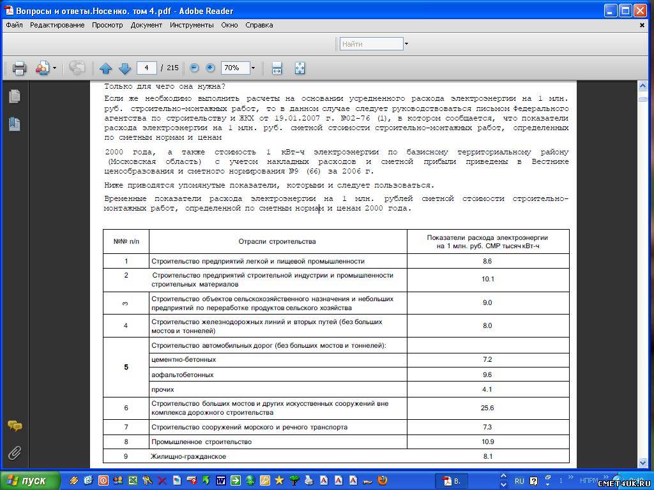Launch Firefox from quick launch
The image size is (654, 490).
click(383, 480)
